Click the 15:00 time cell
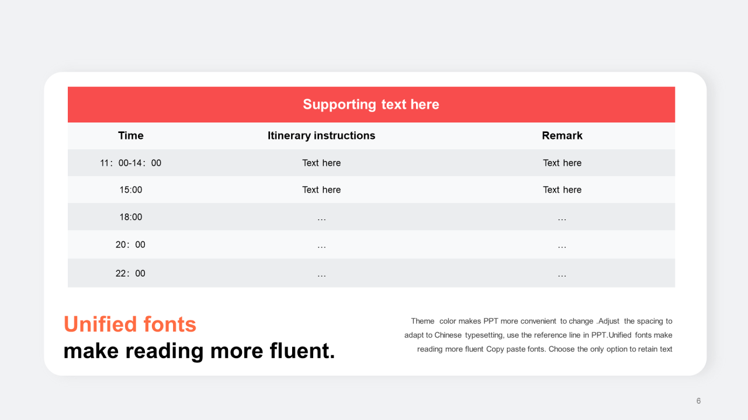The image size is (748, 420). (x=131, y=190)
